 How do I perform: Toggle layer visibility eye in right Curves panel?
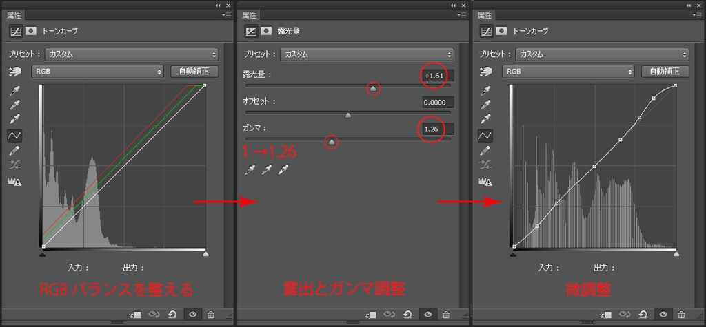click(663, 315)
